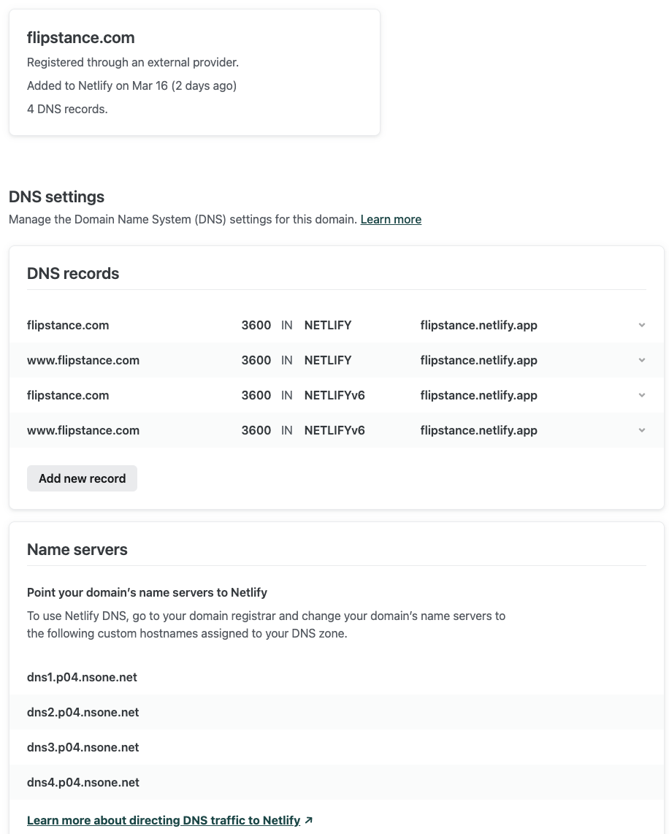669x834 pixels.
Task: Click the Name servers section heading
Action: [x=77, y=550]
